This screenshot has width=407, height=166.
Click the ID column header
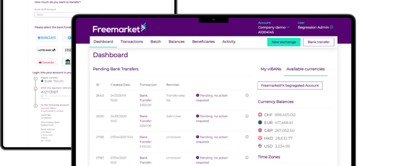click(x=98, y=85)
